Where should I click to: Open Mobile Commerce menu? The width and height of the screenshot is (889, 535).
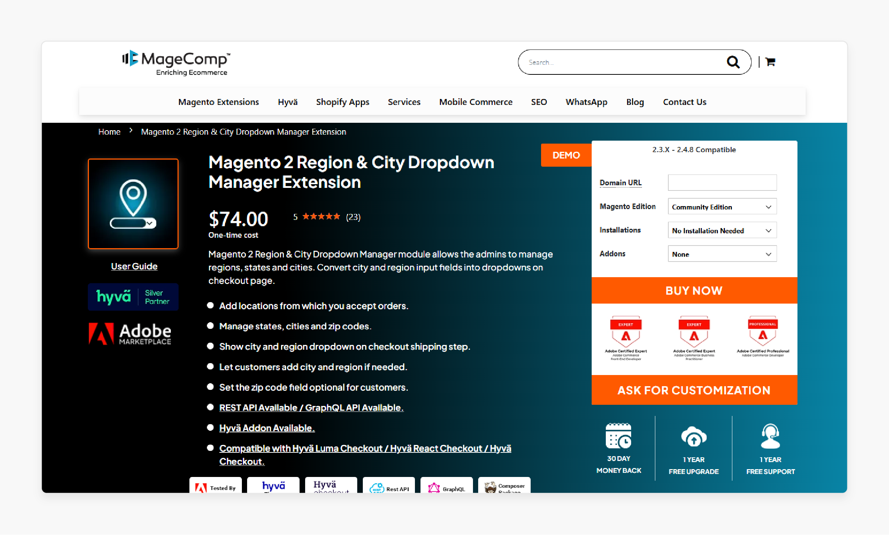(x=476, y=102)
